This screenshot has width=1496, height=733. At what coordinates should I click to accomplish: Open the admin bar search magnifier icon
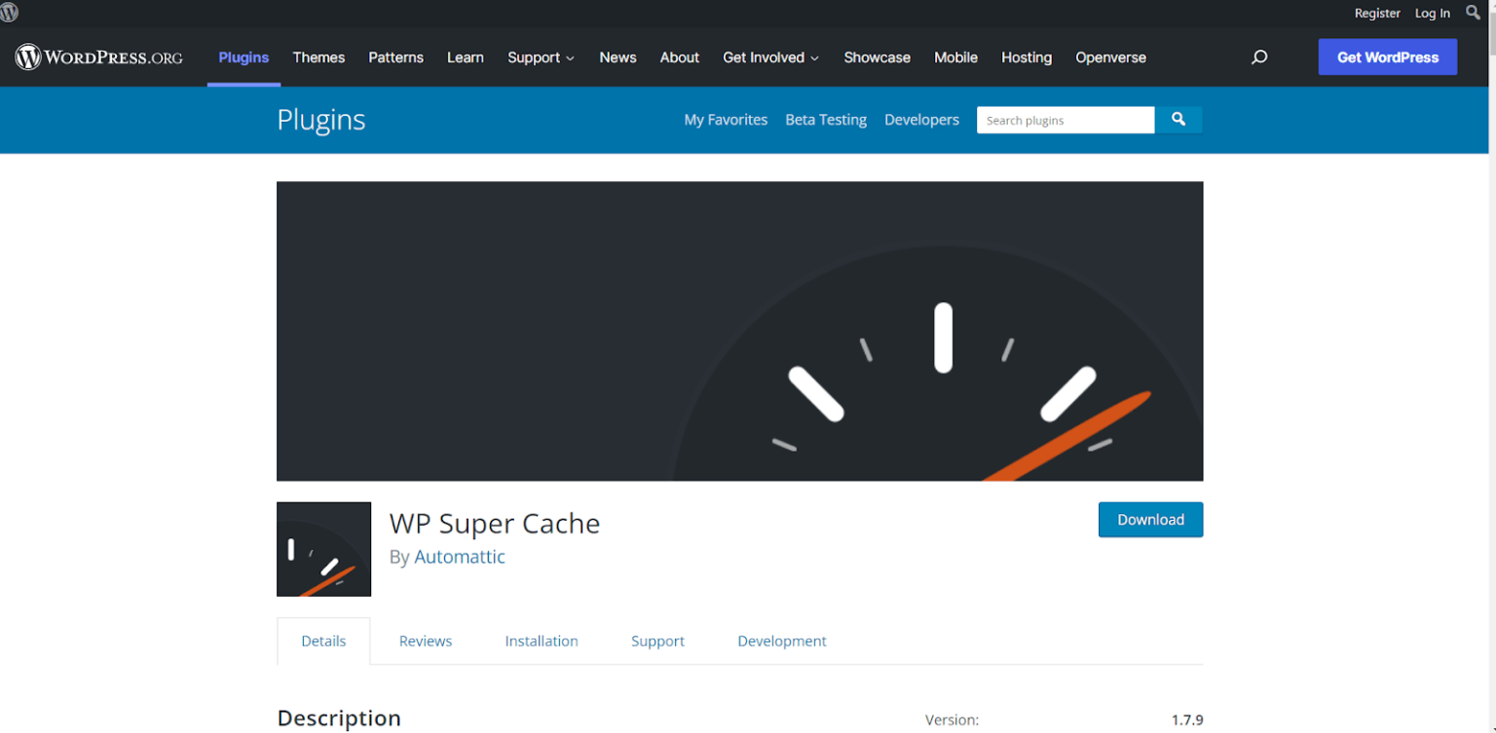[x=1474, y=12]
